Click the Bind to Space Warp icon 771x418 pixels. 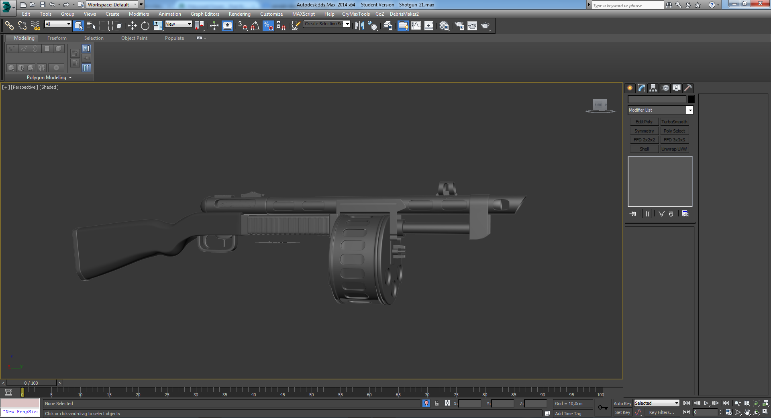click(x=35, y=26)
